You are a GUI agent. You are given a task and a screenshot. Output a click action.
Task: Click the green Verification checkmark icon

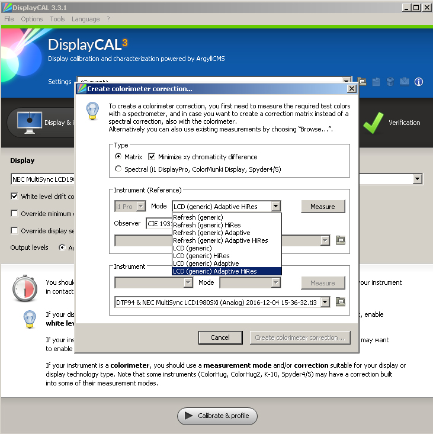tap(374, 123)
